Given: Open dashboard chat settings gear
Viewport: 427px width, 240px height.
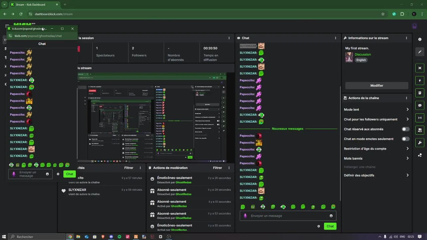Looking at the screenshot, I should click(319, 226).
